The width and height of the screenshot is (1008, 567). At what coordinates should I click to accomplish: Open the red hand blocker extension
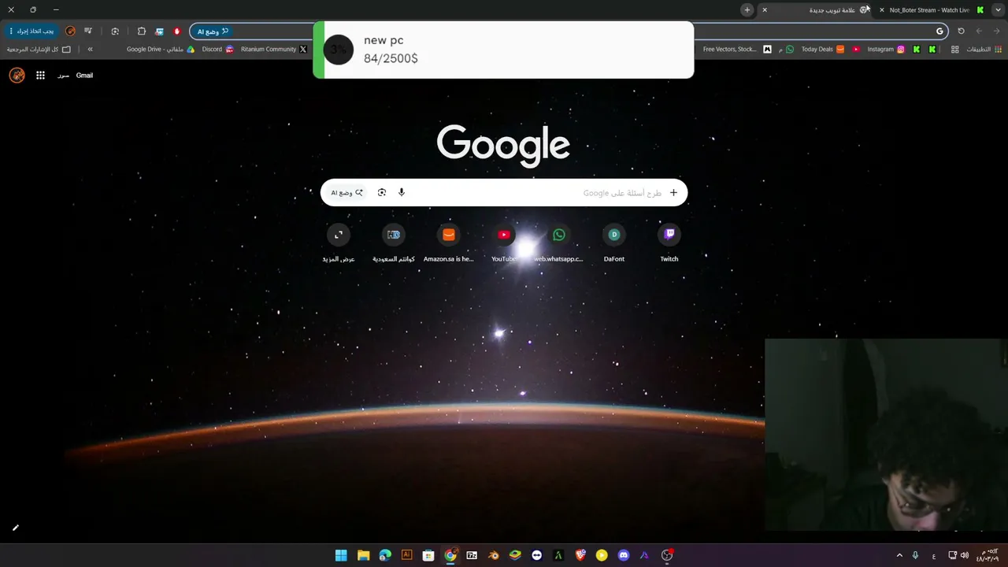(177, 31)
